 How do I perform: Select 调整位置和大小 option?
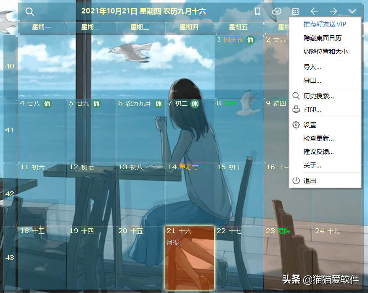[x=326, y=52]
